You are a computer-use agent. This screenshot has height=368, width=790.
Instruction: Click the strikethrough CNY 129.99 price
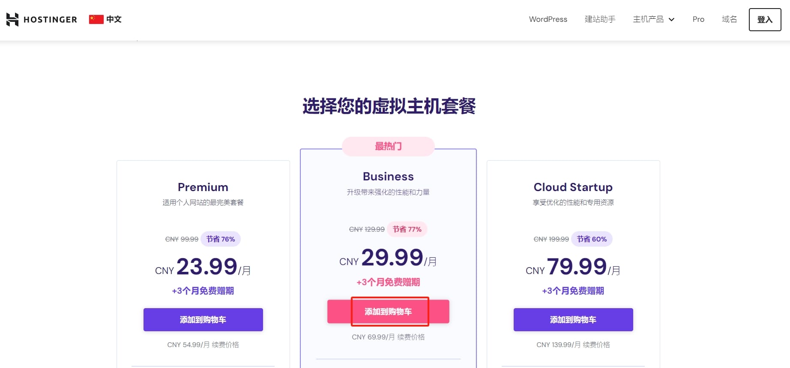click(x=367, y=230)
